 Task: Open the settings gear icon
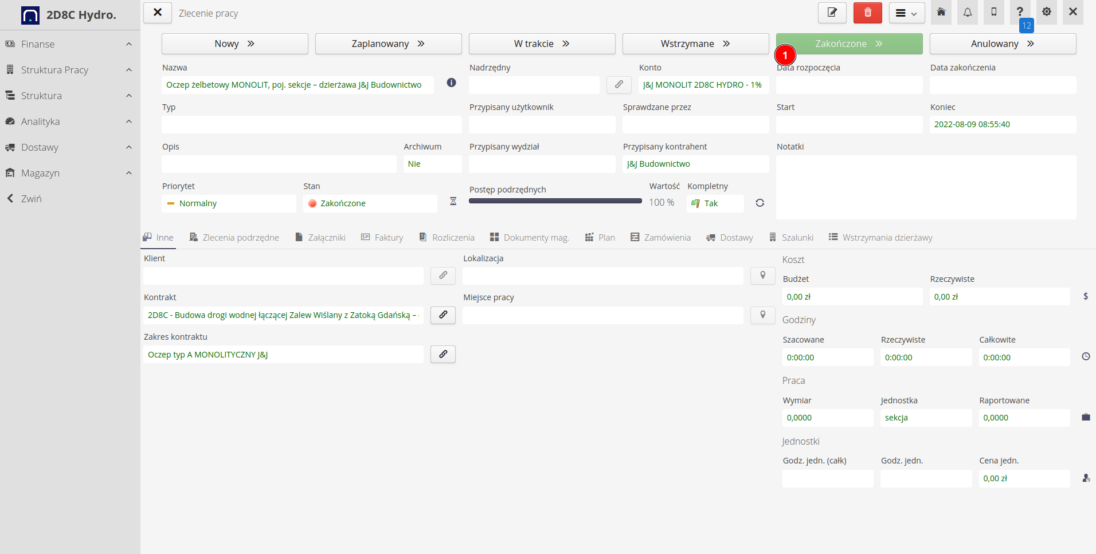[x=1047, y=12]
